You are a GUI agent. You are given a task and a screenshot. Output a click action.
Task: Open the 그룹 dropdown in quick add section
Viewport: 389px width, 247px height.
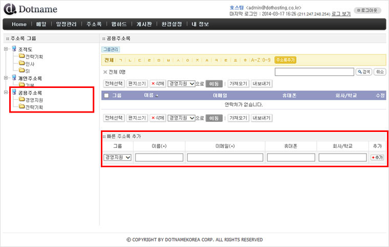pyautogui.click(x=117, y=158)
